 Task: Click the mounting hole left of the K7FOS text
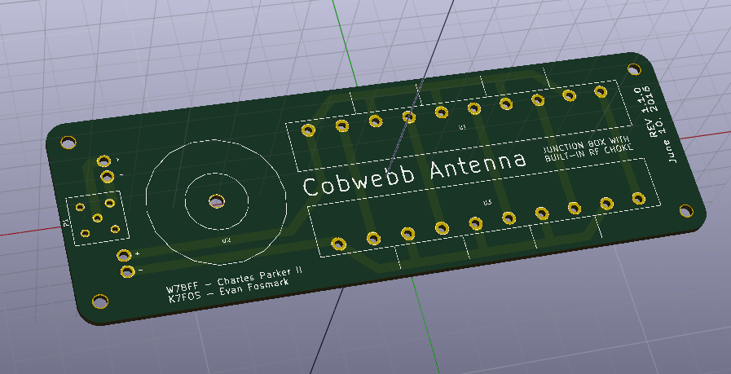click(x=99, y=301)
